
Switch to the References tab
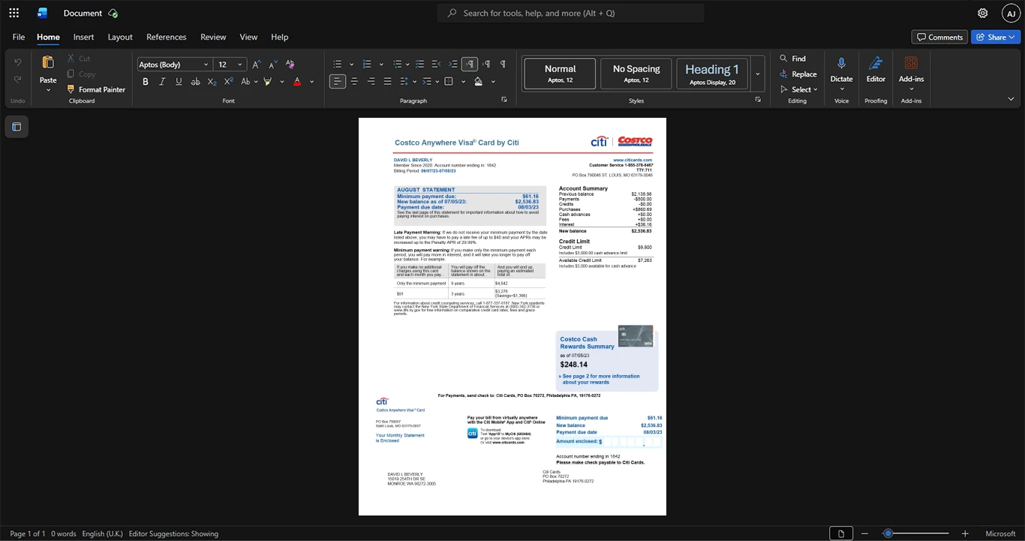[166, 37]
